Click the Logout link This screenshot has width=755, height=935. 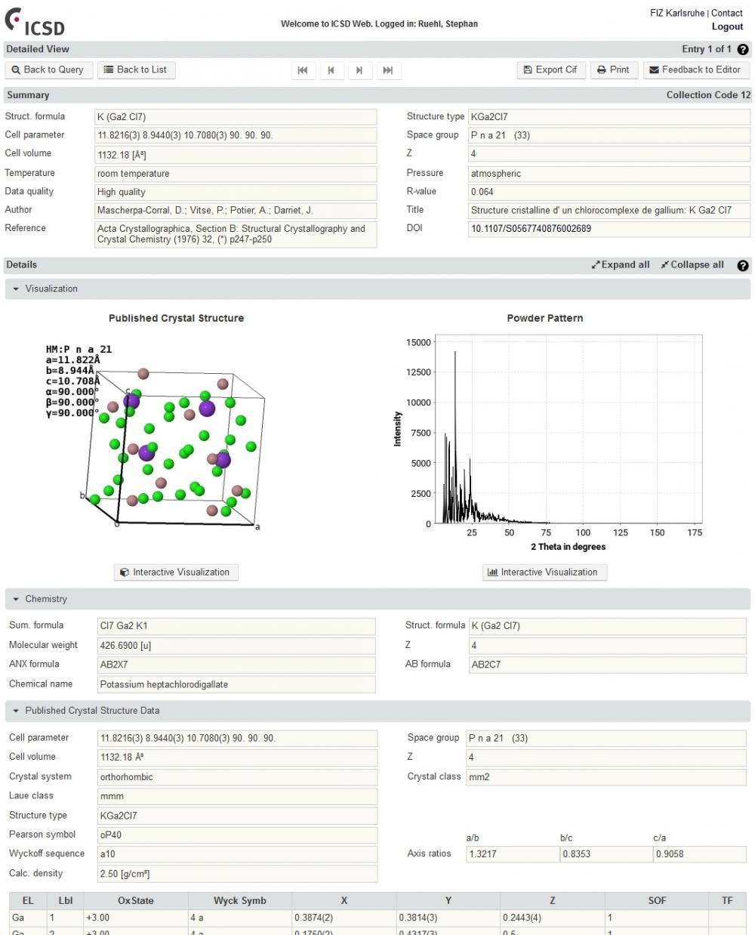coord(727,26)
